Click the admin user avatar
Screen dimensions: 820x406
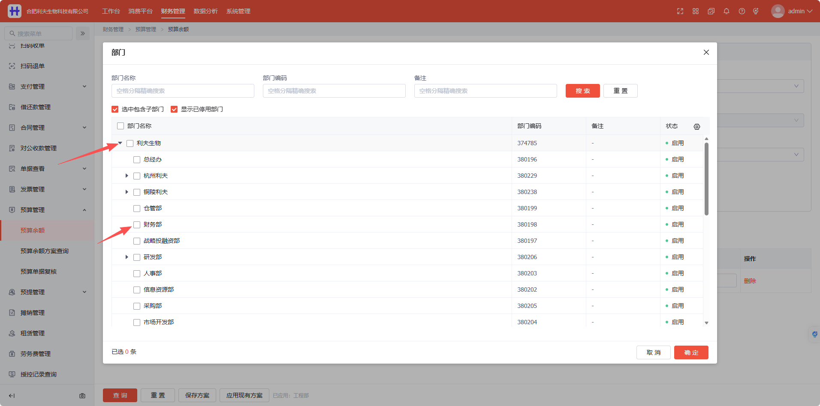[x=778, y=11]
